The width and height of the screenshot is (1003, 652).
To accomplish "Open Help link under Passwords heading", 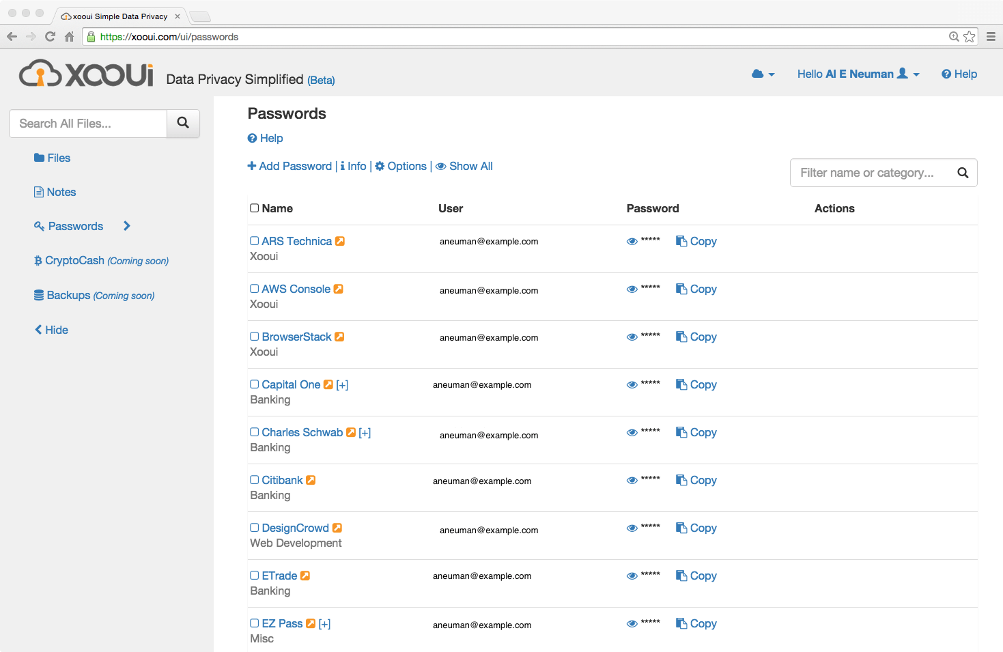I will click(265, 138).
